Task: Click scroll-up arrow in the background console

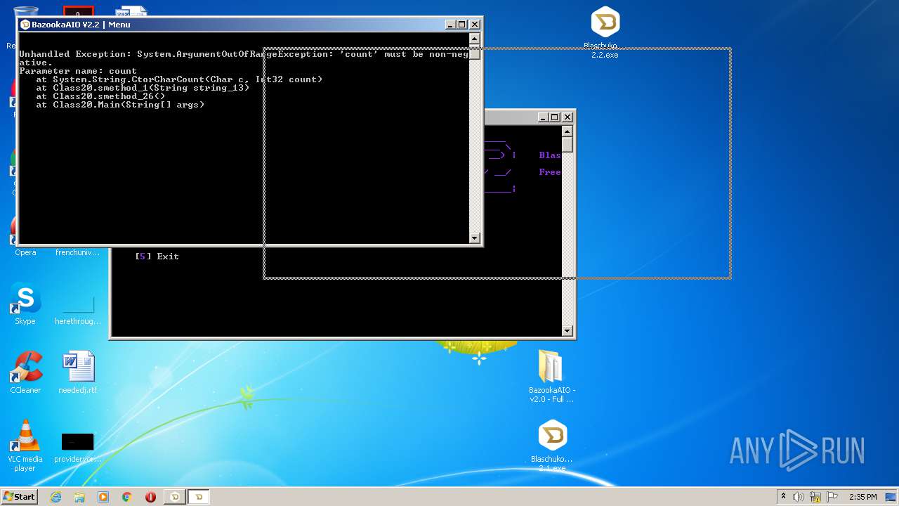Action: pos(567,132)
